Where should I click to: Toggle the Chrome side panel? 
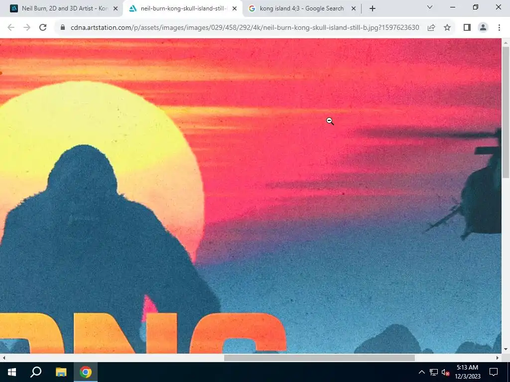pyautogui.click(x=467, y=28)
